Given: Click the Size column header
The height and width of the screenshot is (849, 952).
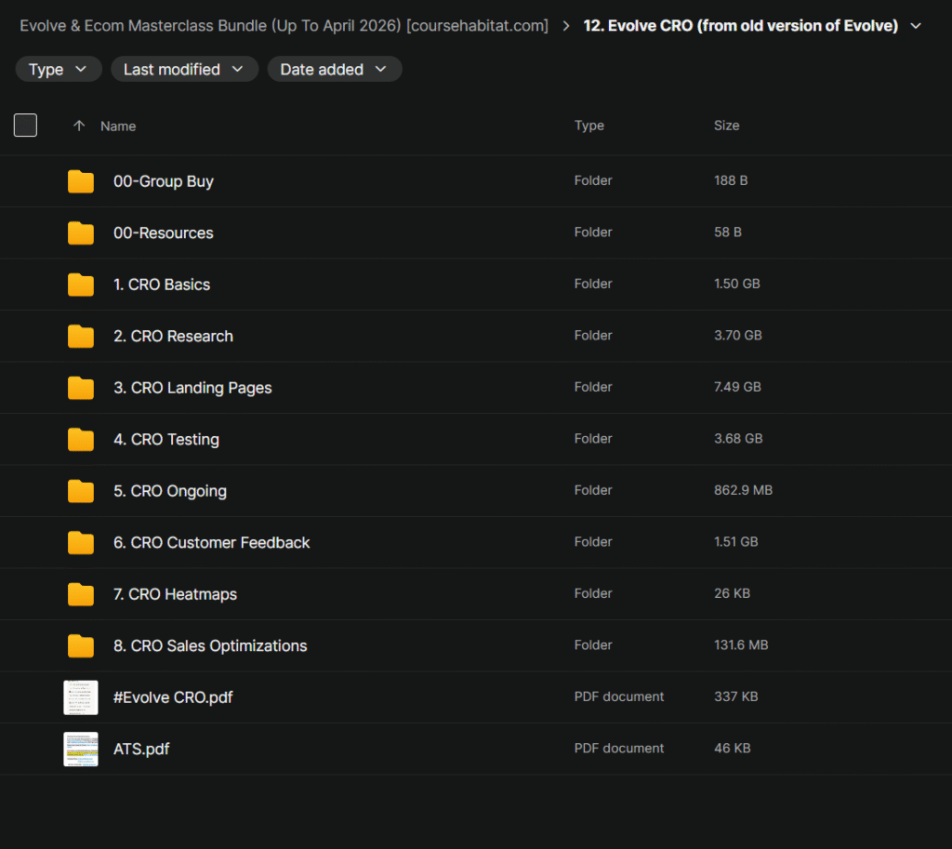Looking at the screenshot, I should [x=726, y=126].
